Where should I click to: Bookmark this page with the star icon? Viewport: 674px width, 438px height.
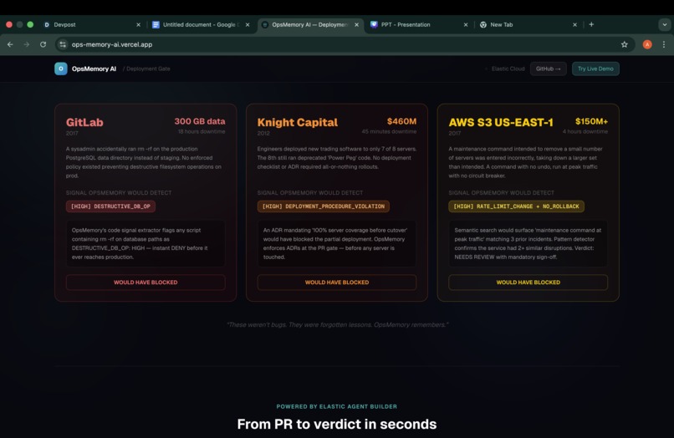624,44
